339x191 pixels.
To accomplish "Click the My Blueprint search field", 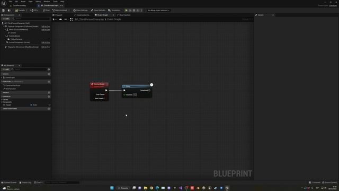I will click(x=29, y=70).
